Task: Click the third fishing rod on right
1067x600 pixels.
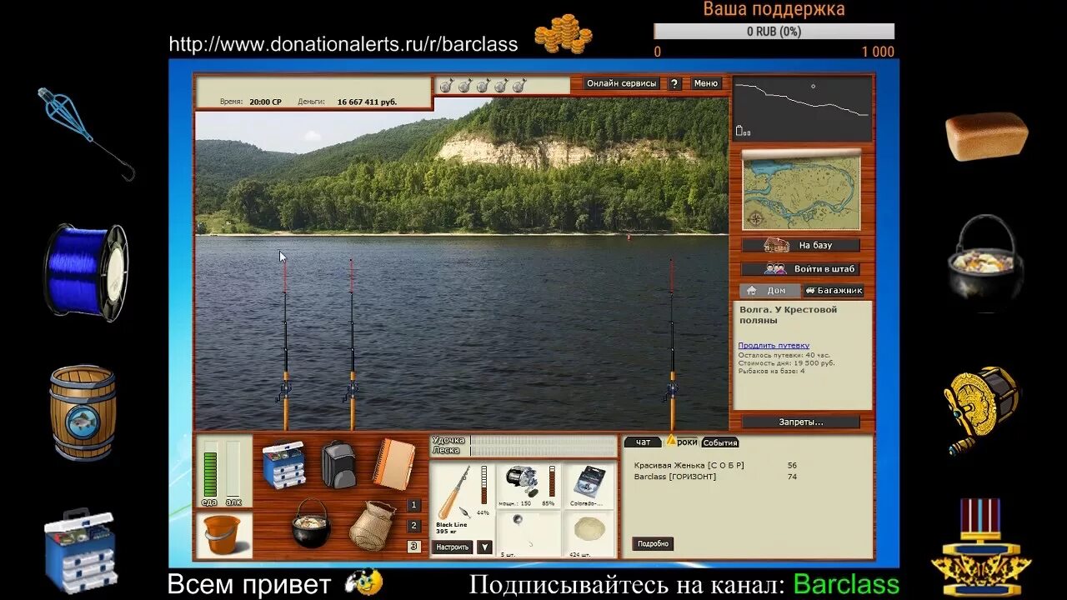Action: point(672,343)
